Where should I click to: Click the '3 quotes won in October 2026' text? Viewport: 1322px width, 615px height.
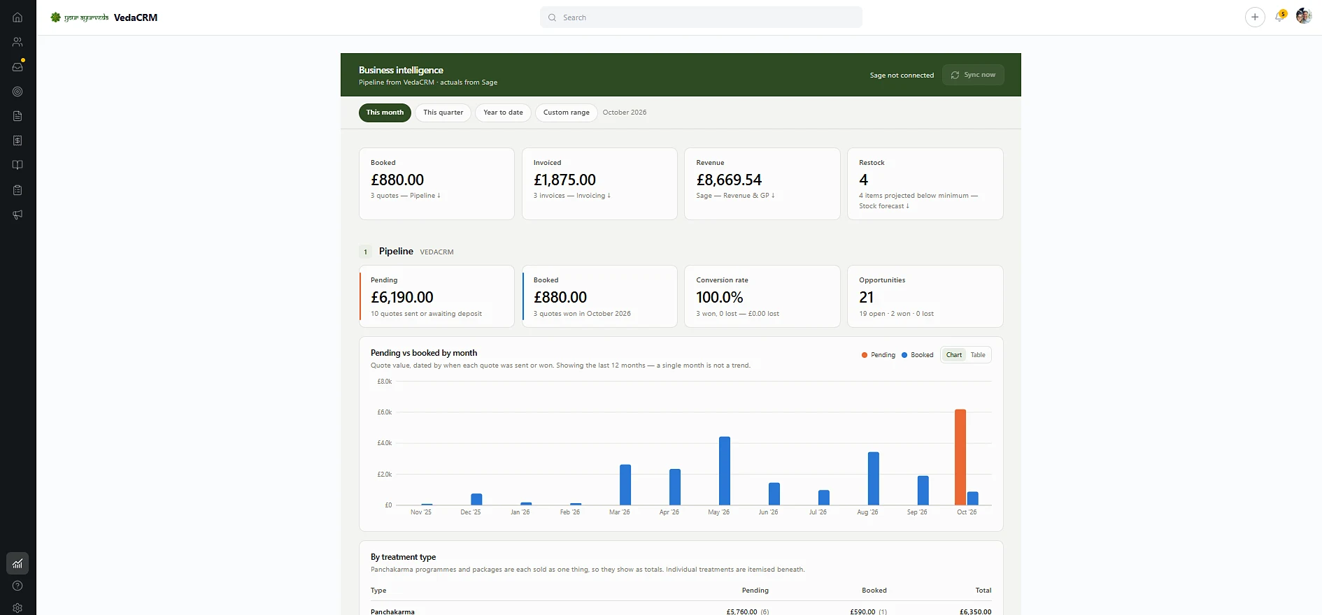click(582, 314)
